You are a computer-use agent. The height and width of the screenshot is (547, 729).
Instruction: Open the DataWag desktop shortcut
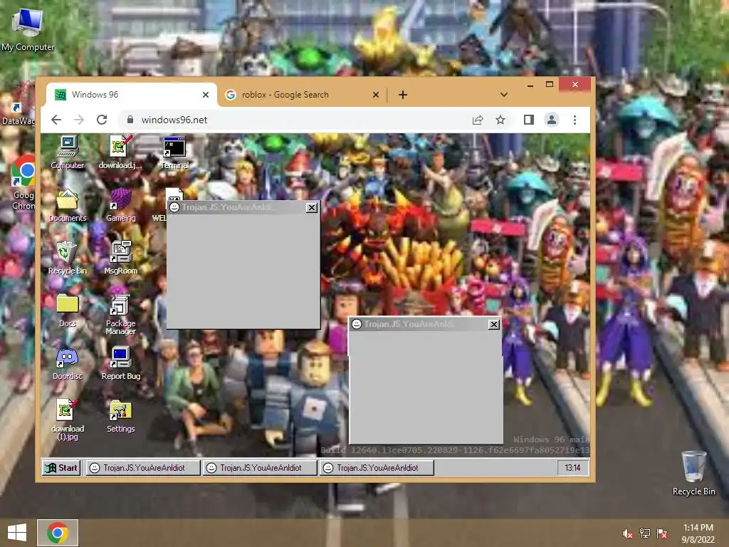tap(18, 105)
